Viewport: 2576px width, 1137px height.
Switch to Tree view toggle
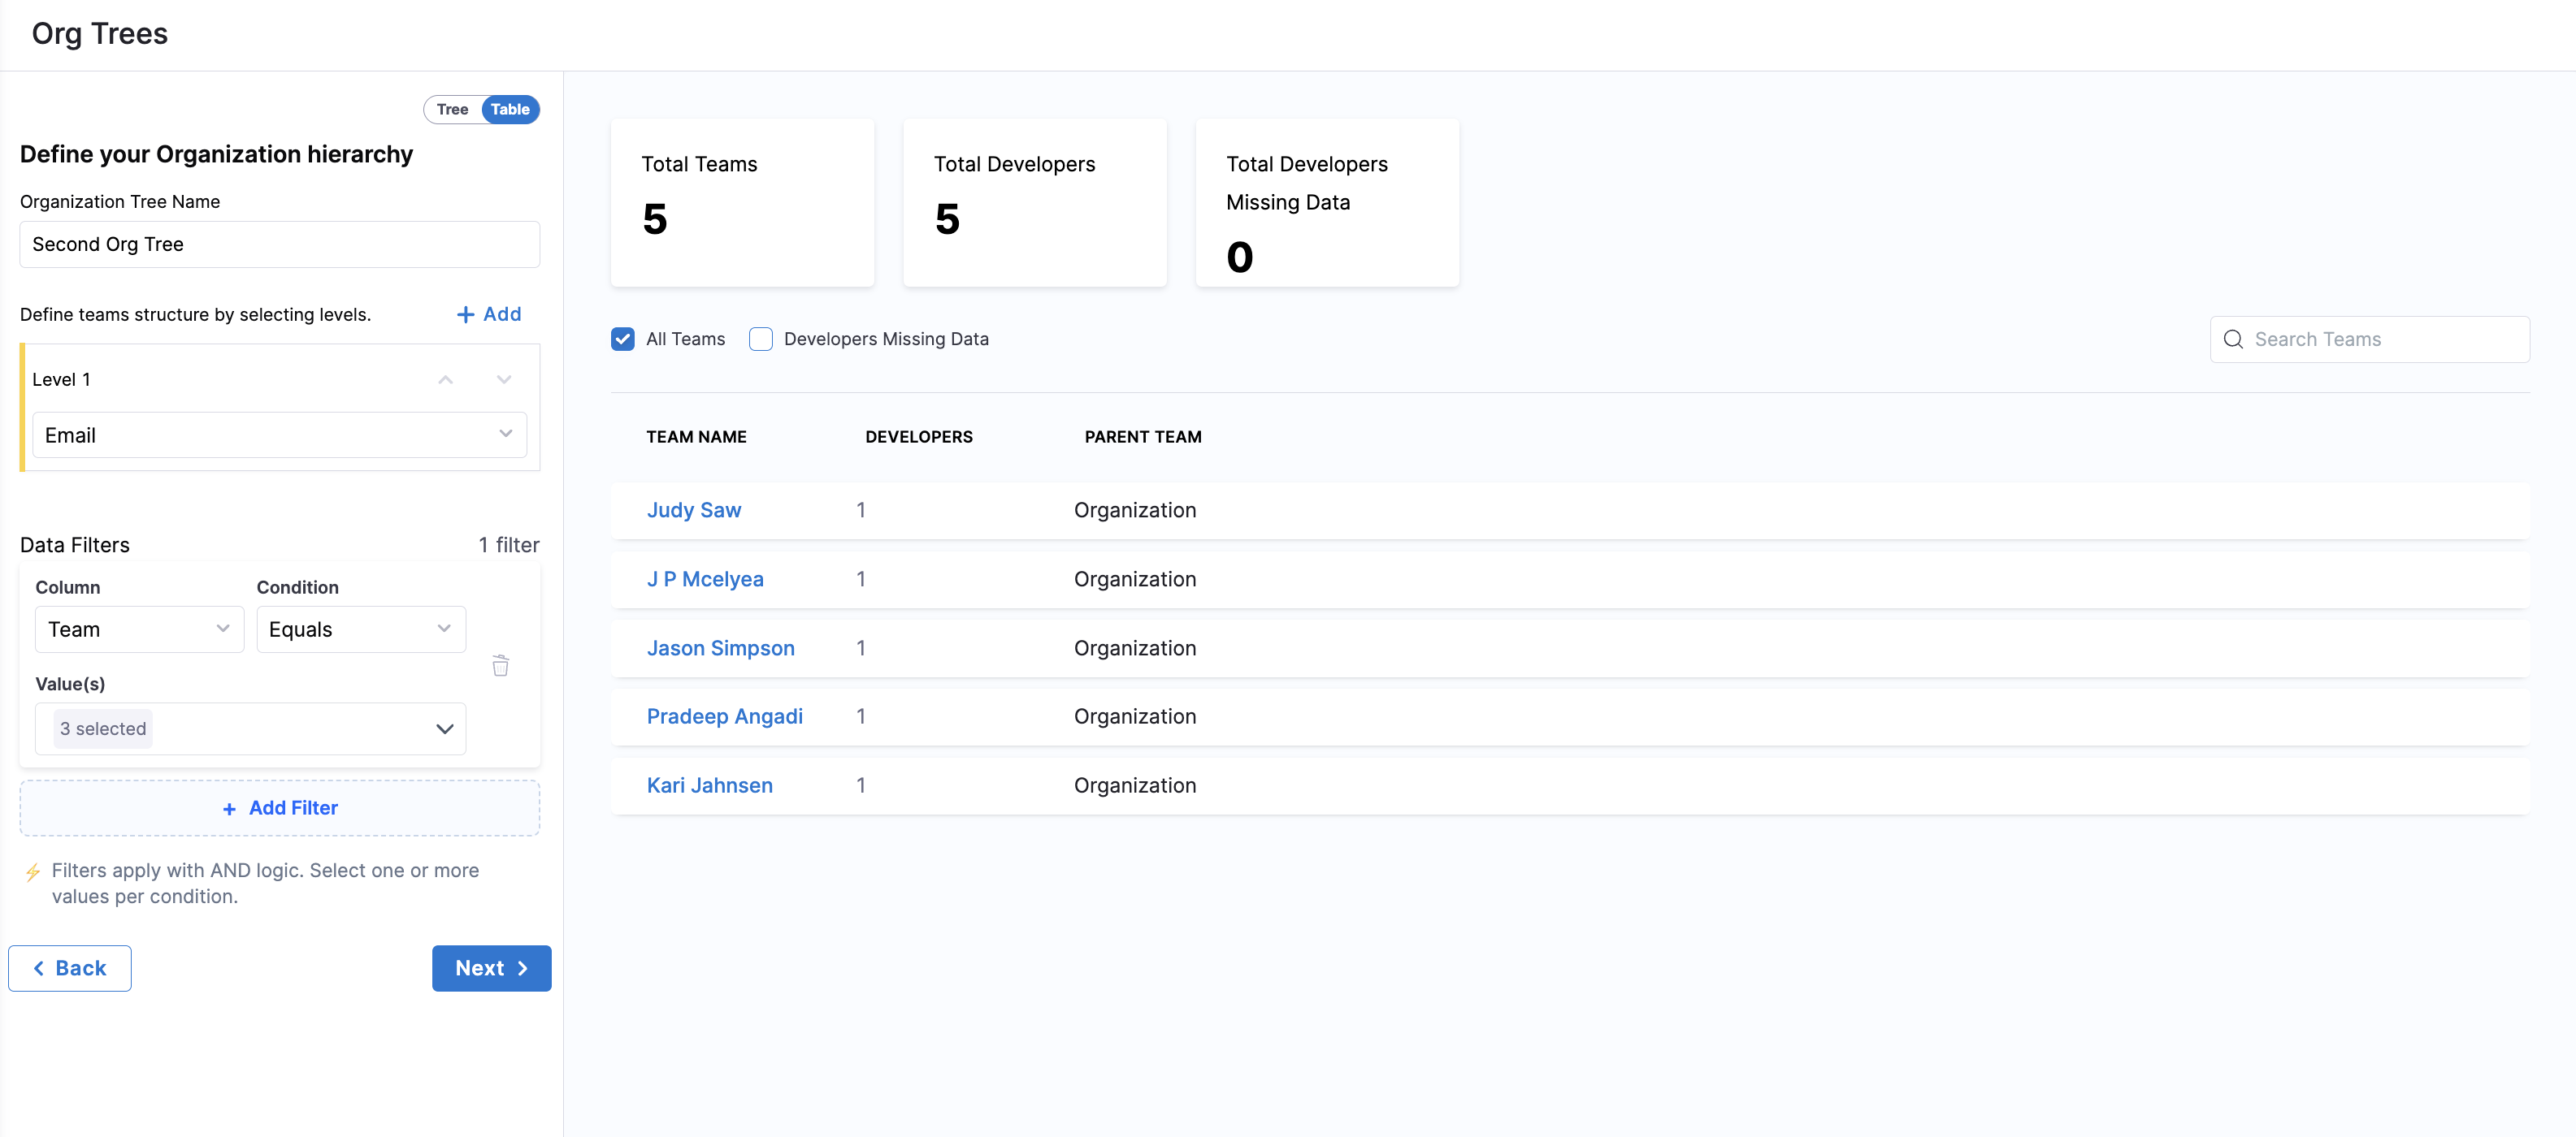click(452, 110)
